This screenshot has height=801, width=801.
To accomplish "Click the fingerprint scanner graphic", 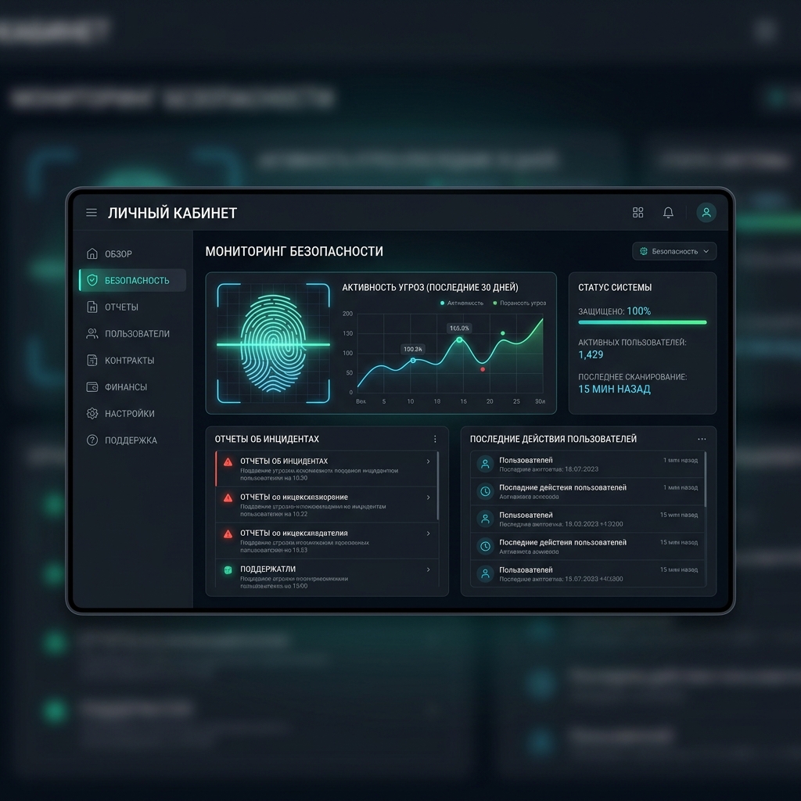I will [273, 343].
